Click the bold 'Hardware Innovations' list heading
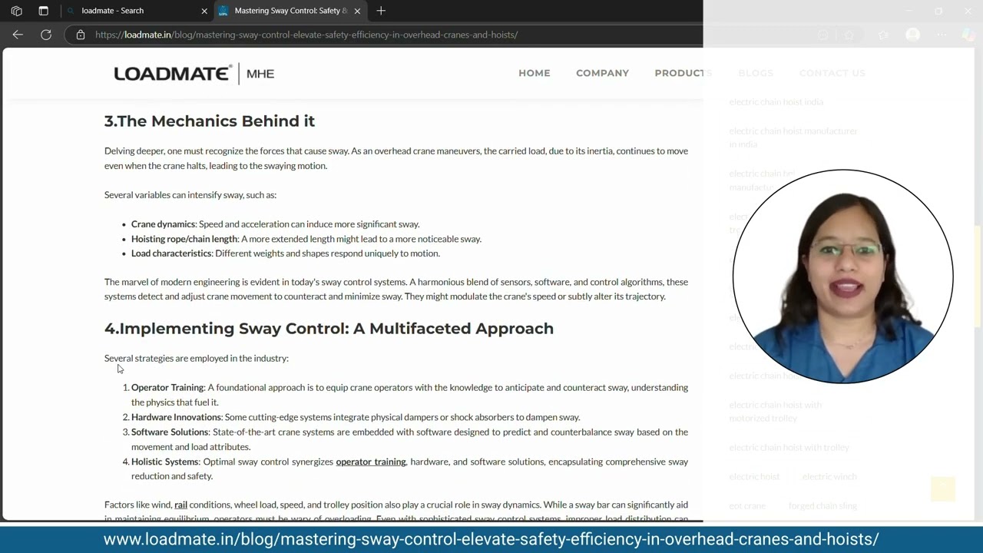 176,417
